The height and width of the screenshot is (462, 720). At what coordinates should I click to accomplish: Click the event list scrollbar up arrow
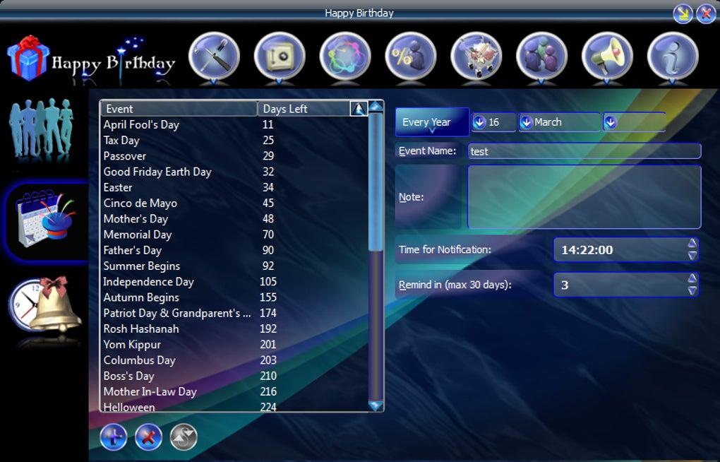pyautogui.click(x=376, y=107)
